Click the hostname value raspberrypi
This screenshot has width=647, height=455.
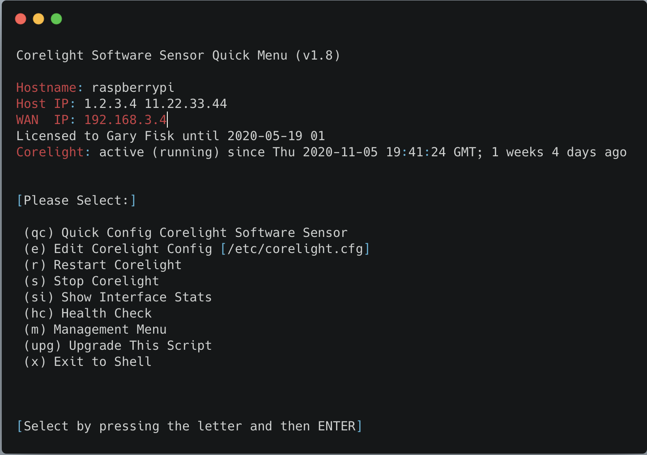[133, 88]
